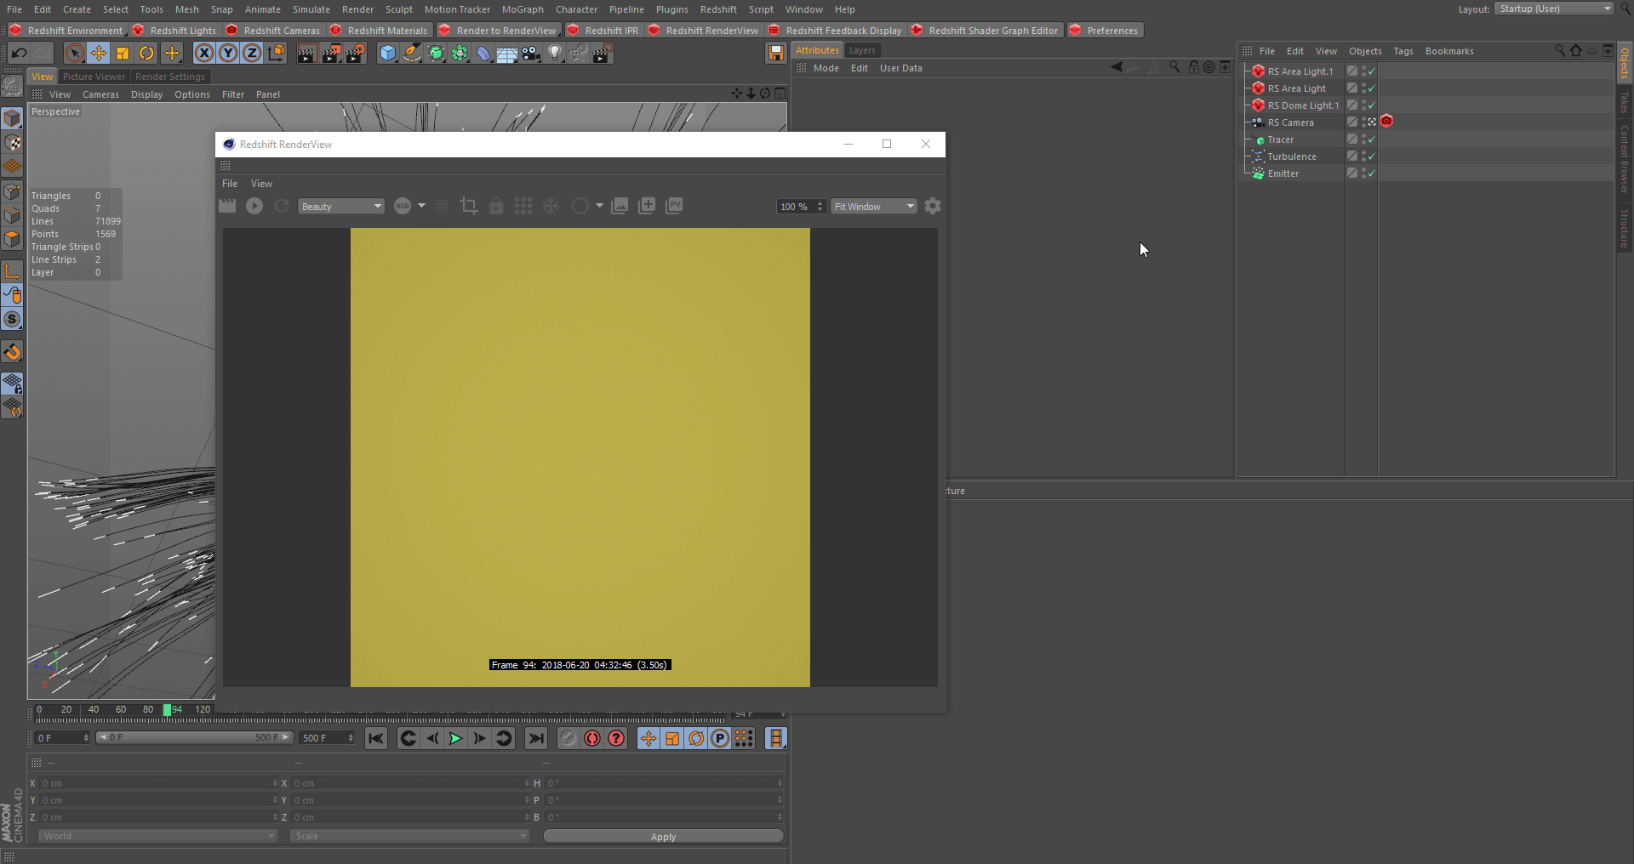Adjust the 500 F end-frame stepper
The height and width of the screenshot is (864, 1634).
coord(351,738)
